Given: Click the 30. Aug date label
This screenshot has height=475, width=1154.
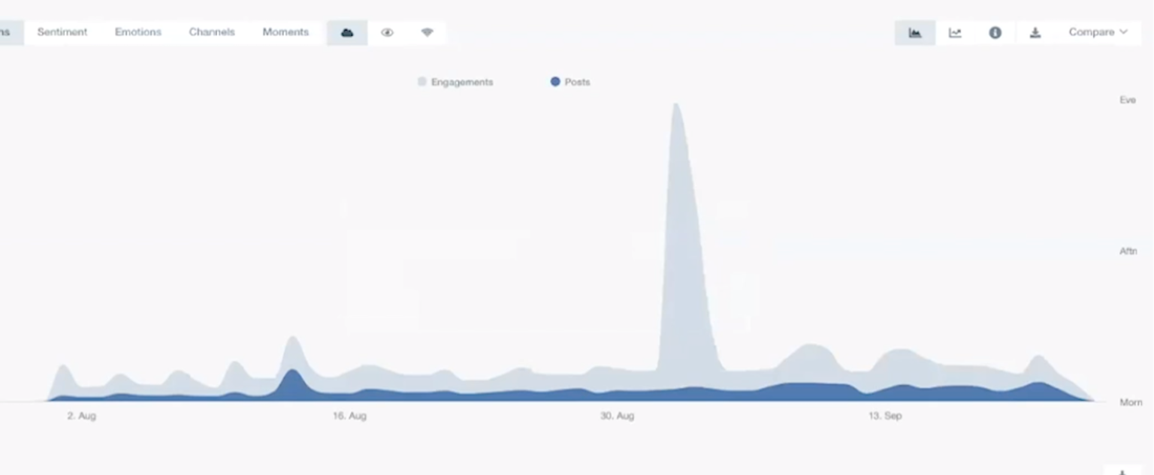Looking at the screenshot, I should click(x=617, y=416).
